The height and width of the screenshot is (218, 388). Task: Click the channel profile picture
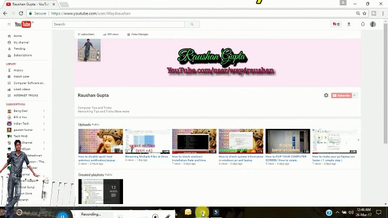89,50
